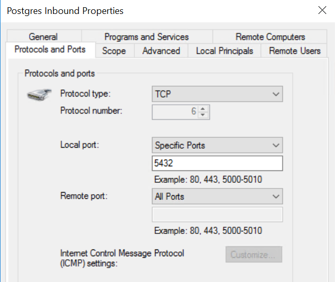Click the Protocols and ports group heading
Screen dimensions: 335x282
click(x=59, y=73)
